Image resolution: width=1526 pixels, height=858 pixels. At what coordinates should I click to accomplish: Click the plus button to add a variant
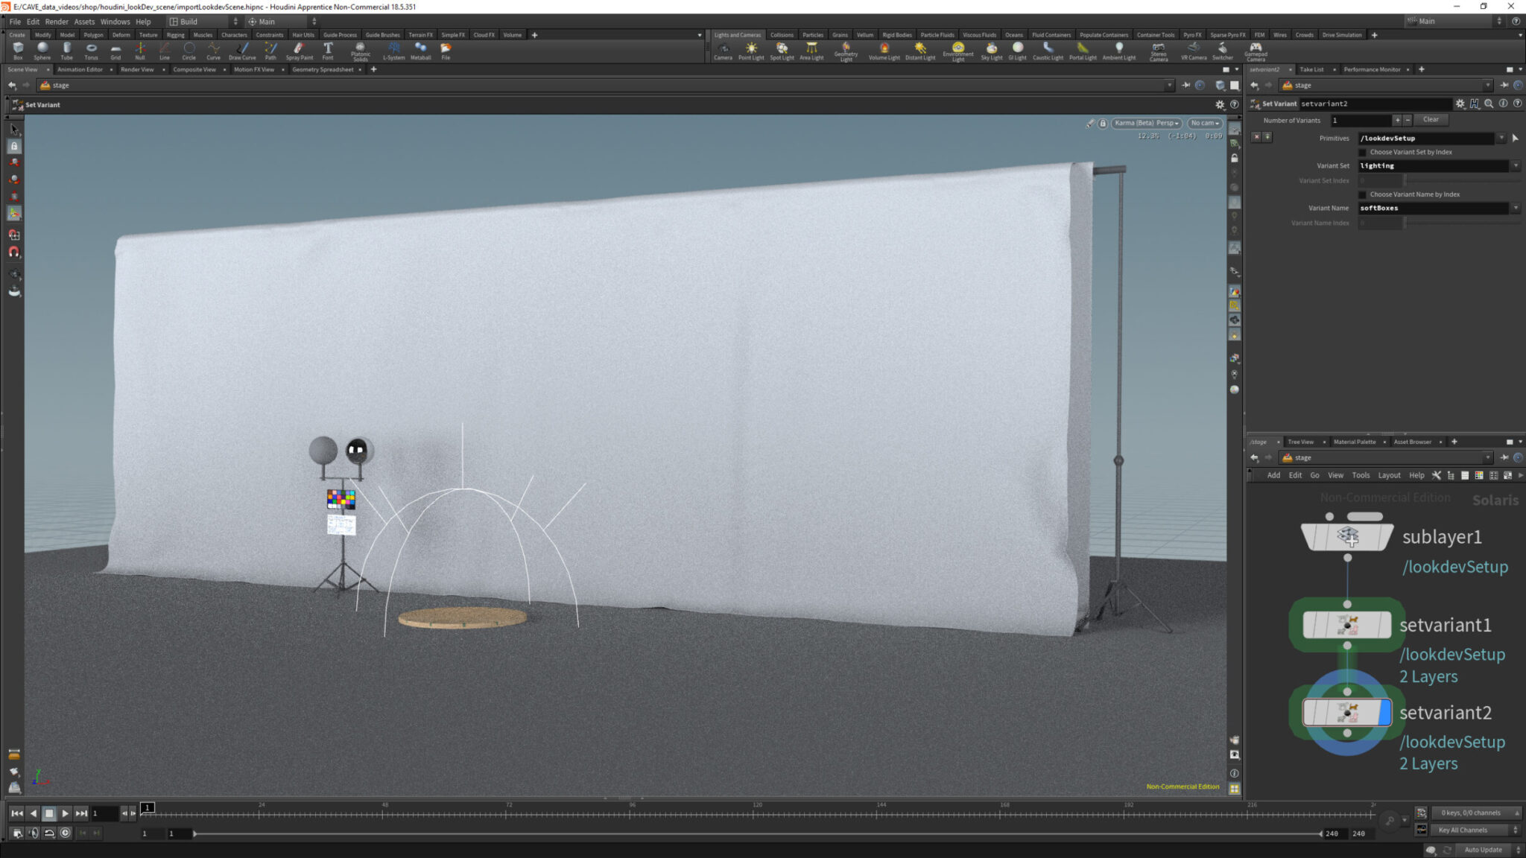[x=1397, y=119]
